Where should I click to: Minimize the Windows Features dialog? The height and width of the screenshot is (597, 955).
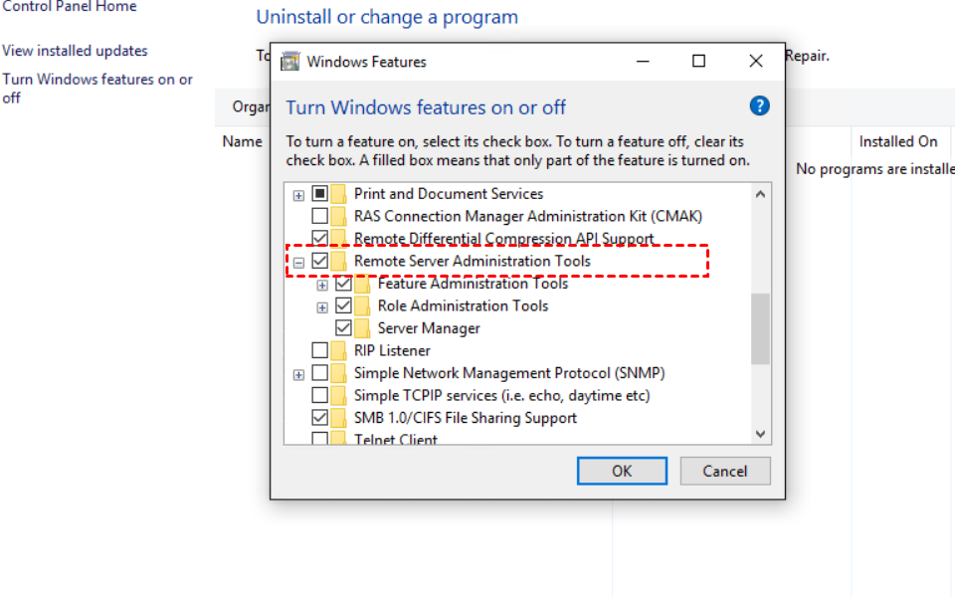click(643, 61)
